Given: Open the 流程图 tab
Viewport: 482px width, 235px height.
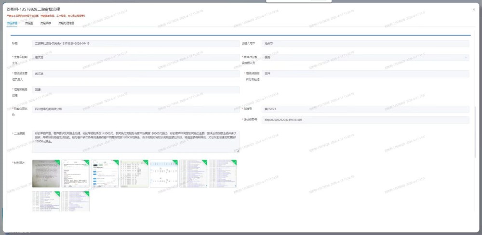Looking at the screenshot, I should point(29,23).
